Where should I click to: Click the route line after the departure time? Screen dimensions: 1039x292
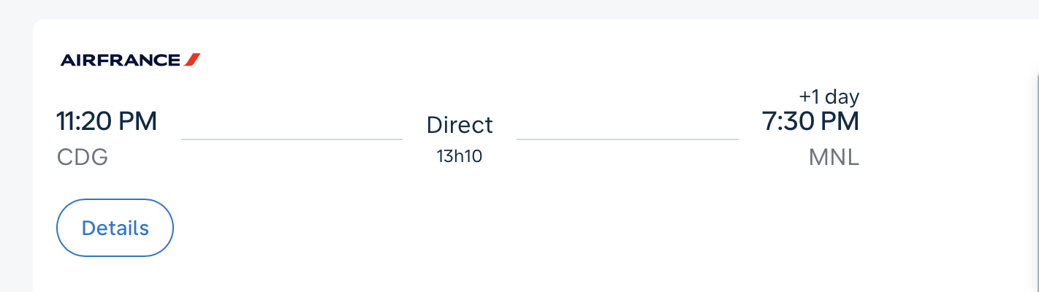pos(292,139)
